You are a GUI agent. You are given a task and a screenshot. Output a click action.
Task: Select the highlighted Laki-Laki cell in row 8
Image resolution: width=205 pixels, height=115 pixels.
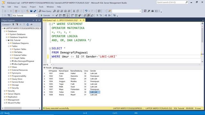tap(95, 92)
